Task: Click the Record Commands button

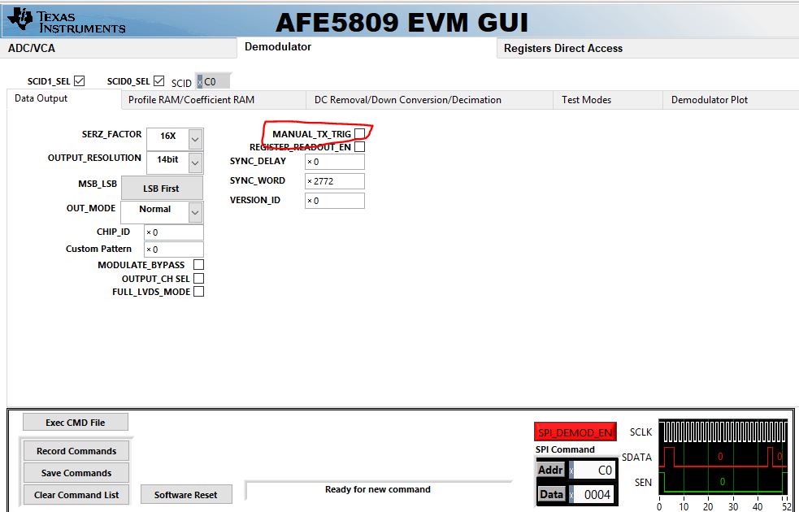Action: tap(76, 451)
